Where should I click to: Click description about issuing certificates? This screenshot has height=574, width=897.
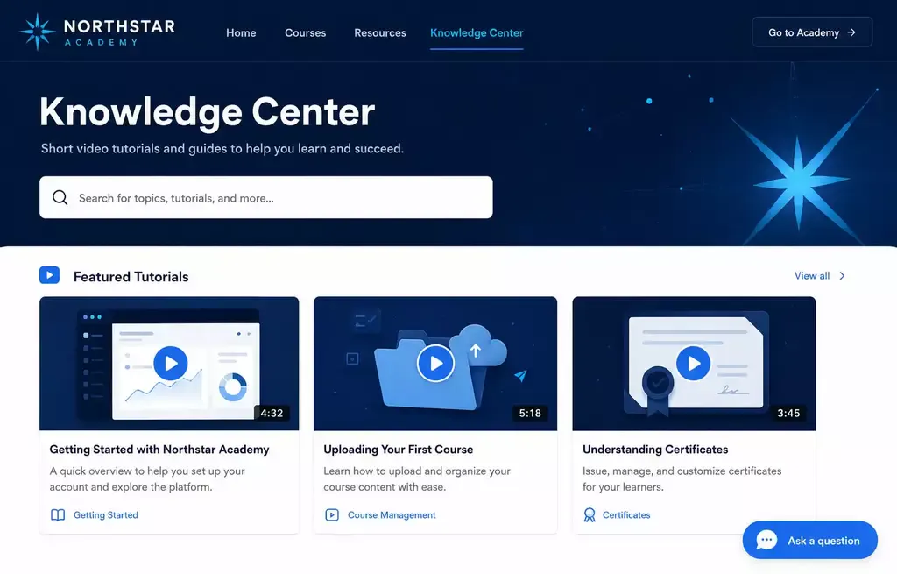(682, 478)
